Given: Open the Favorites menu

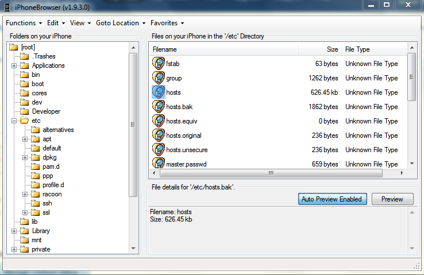Looking at the screenshot, I should coord(167,23).
